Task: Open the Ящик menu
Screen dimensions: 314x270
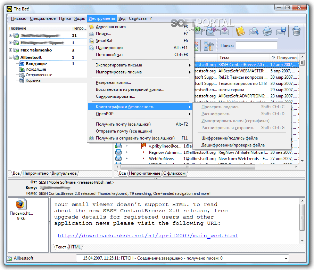Action: 80,18
